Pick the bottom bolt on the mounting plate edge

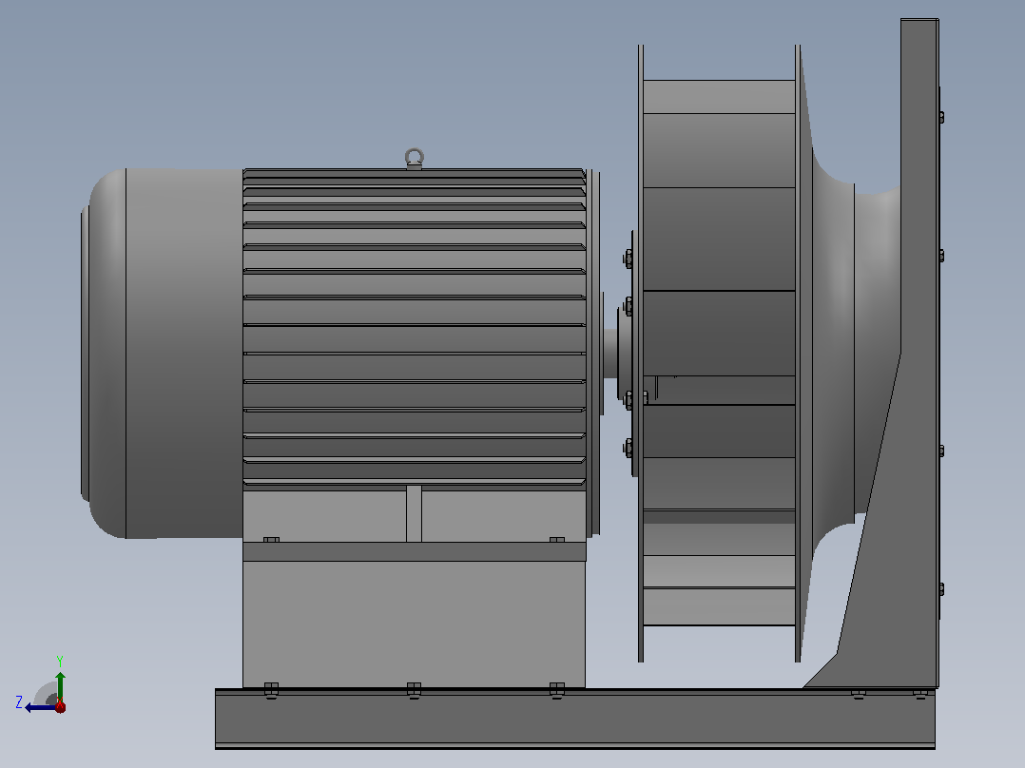point(941,589)
